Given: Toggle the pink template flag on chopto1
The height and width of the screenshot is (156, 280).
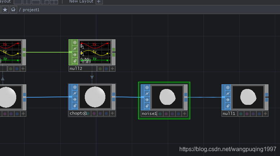Looking at the screenshot, I should point(94,113).
